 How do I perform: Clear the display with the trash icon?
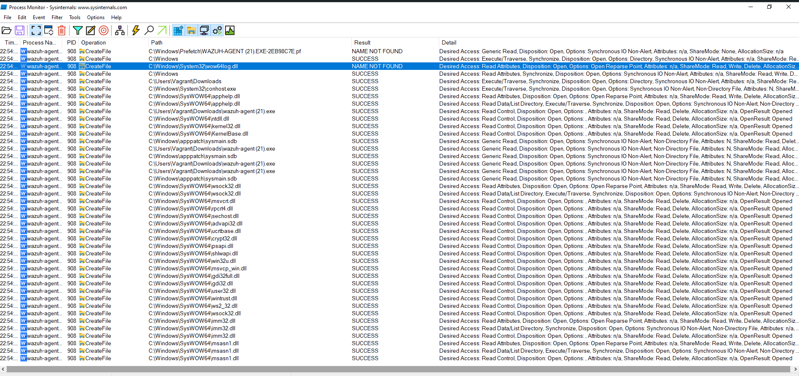62,30
